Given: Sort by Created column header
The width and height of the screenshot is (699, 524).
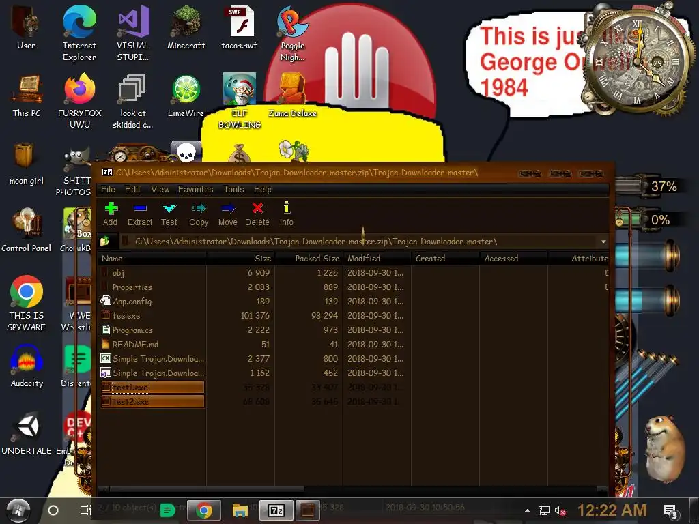Looking at the screenshot, I should pyautogui.click(x=445, y=259).
